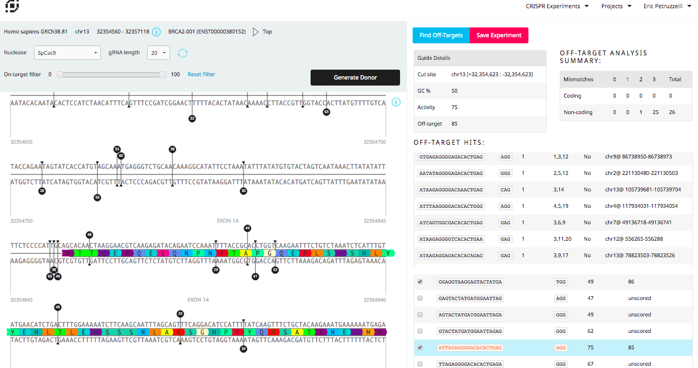Image resolution: width=698 pixels, height=368 pixels.
Task: Select guide marker scored 32
Action: (192, 118)
